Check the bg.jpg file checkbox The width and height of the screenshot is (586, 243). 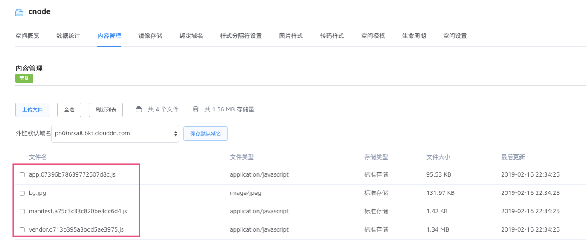coord(22,193)
